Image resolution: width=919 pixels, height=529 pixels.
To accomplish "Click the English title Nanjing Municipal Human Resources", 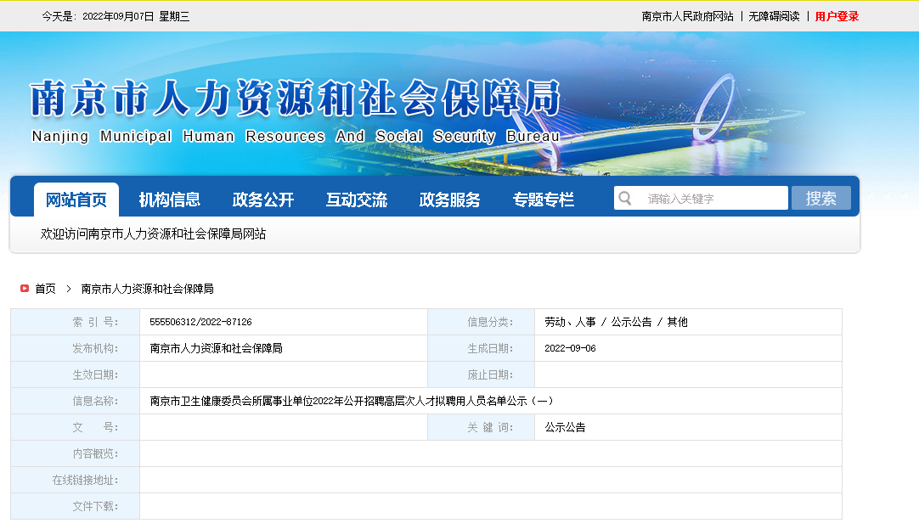I will click(178, 136).
